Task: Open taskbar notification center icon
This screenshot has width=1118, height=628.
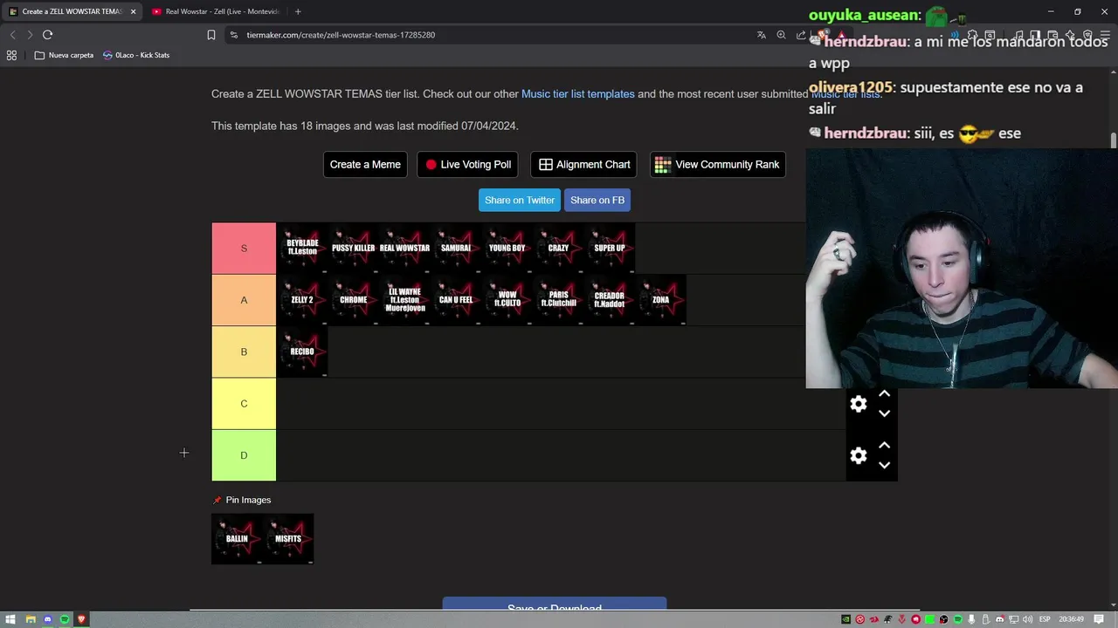Action: click(x=1099, y=619)
